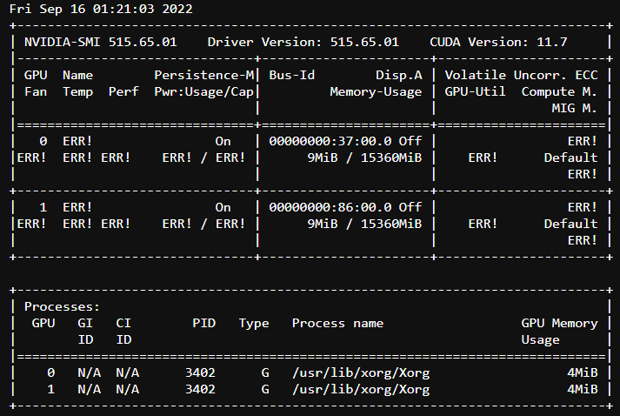
Task: Click the GPU Memory column header
Action: [559, 323]
